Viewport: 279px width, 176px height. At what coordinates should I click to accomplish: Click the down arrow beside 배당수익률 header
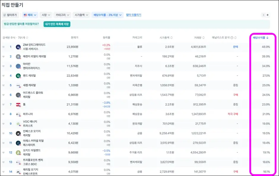click(267, 38)
